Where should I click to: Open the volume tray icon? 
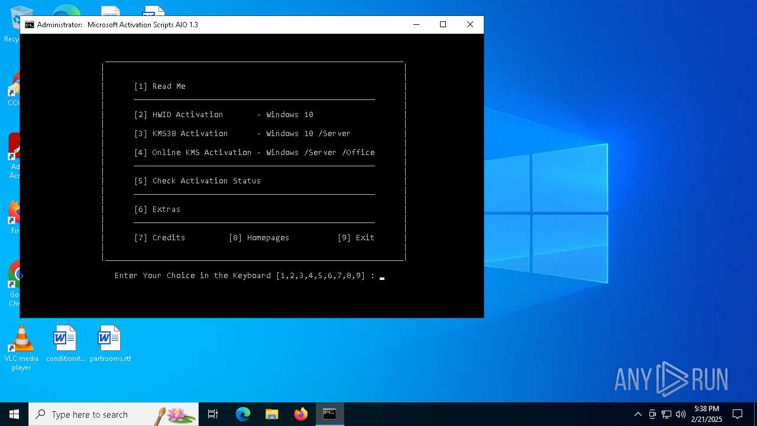[x=681, y=414]
